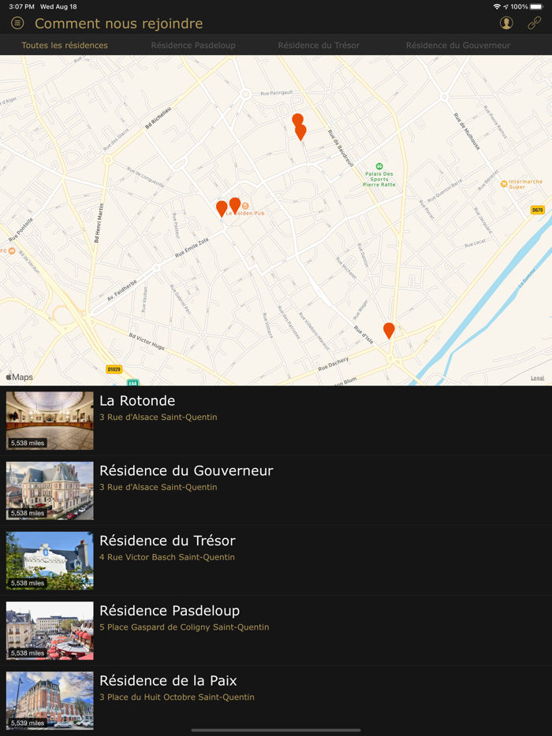Tap the 5,539 miles distance badge
The width and height of the screenshot is (552, 736).
28,723
